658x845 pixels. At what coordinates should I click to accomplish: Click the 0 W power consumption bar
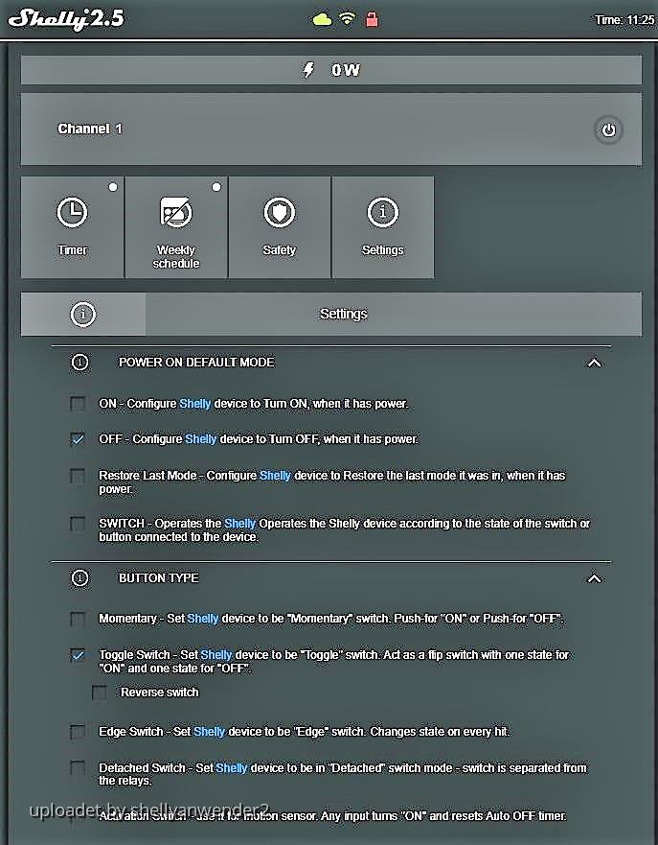coord(330,70)
